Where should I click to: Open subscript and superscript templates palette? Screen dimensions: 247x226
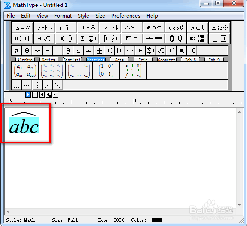(x=66, y=38)
